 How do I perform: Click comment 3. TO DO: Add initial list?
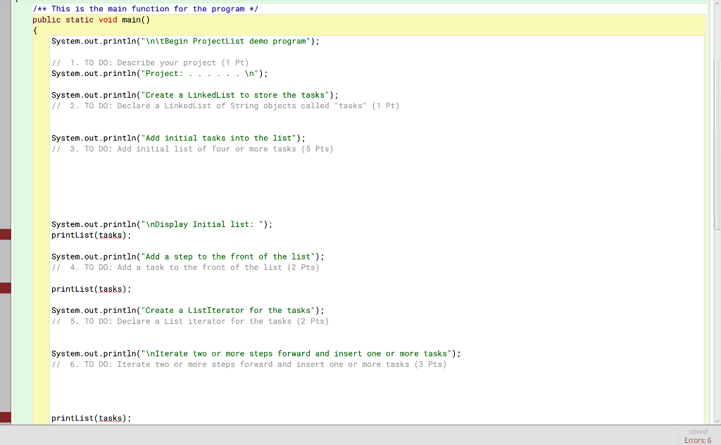pos(192,149)
